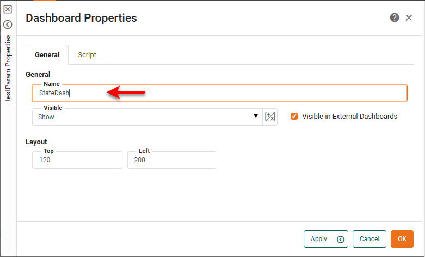Confirm with the OK button
The width and height of the screenshot is (425, 257).
402,239
